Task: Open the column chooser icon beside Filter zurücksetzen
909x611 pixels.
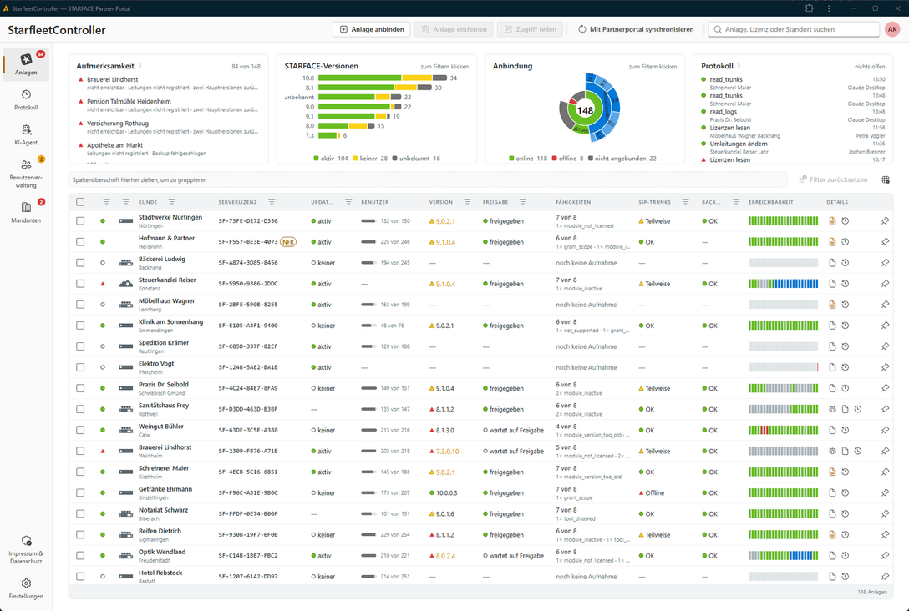Action: coord(886,180)
